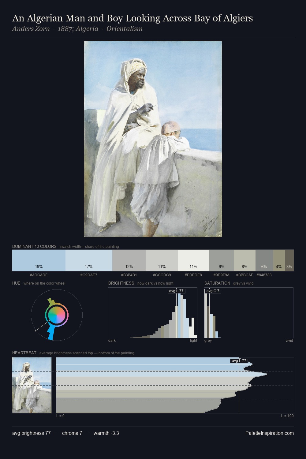Click the avg L 77 brightness histogram label
The image size is (306, 459).
point(177,291)
